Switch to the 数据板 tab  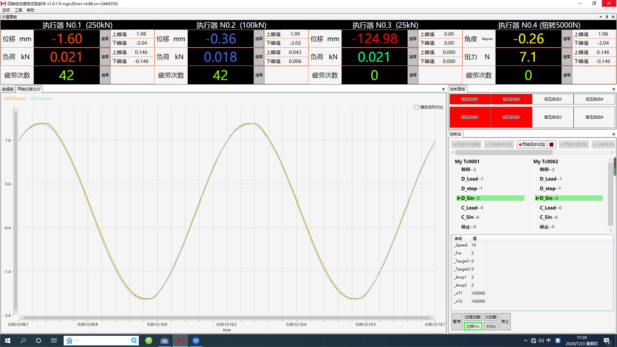pyautogui.click(x=8, y=89)
